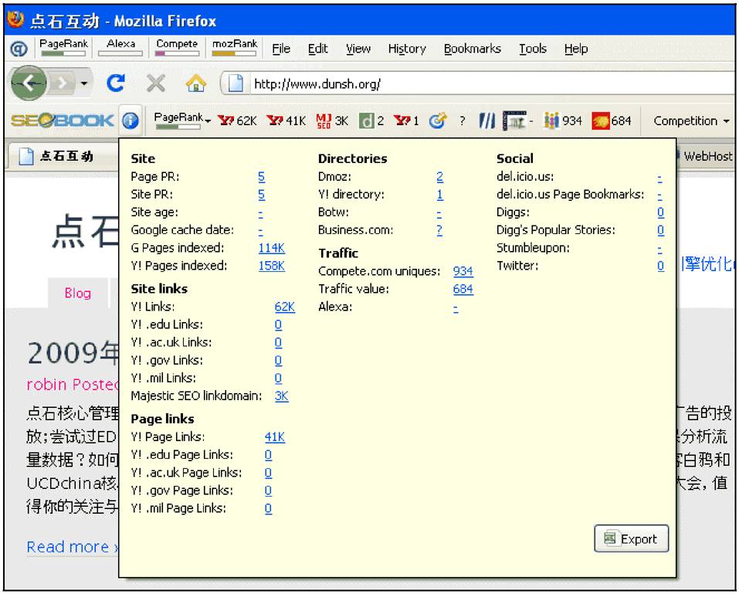Click the target icon on the SEO toolbar

[x=437, y=120]
